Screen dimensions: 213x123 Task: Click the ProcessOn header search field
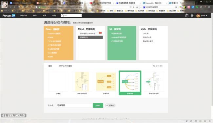coord(71,15)
